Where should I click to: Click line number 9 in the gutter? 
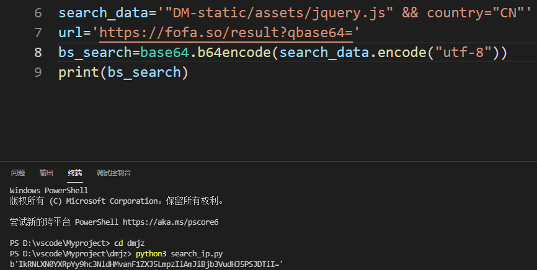[38, 72]
